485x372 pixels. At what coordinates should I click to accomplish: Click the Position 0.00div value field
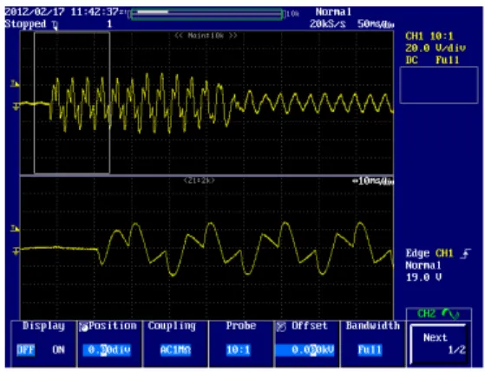[x=107, y=350]
